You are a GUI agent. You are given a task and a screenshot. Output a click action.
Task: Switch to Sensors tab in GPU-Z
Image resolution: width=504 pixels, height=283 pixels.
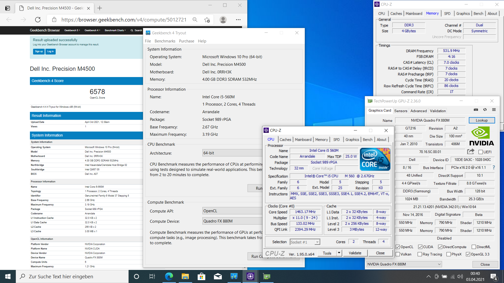[x=401, y=111]
